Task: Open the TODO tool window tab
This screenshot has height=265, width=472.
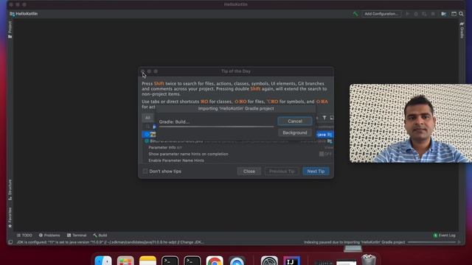Action: [x=24, y=236]
